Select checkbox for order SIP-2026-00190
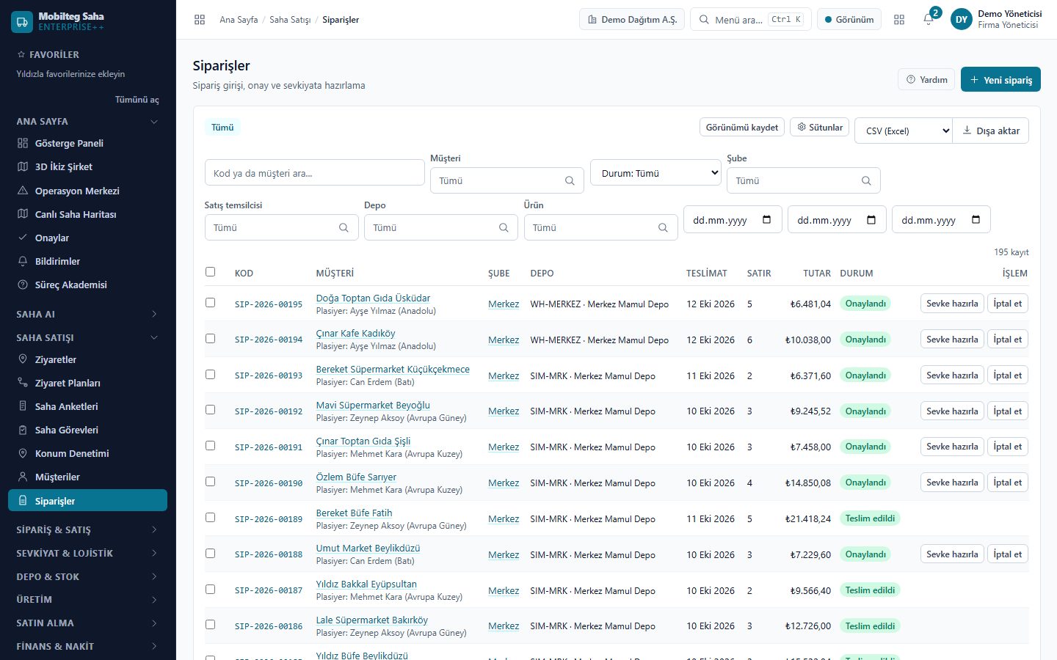 pyautogui.click(x=211, y=482)
